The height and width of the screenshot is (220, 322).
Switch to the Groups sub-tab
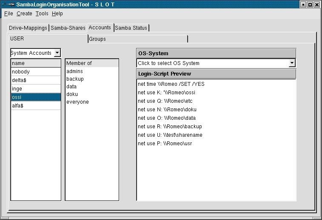pyautogui.click(x=138, y=39)
